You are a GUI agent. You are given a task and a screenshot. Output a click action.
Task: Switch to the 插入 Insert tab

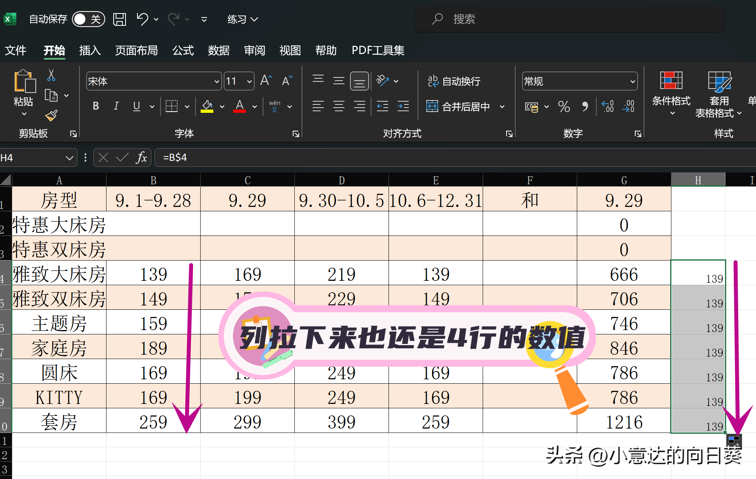(90, 50)
